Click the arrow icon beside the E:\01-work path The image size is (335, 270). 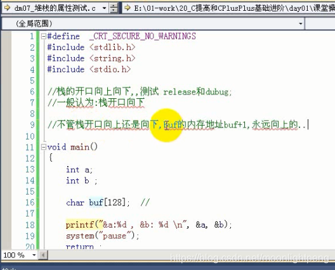[x=128, y=8]
